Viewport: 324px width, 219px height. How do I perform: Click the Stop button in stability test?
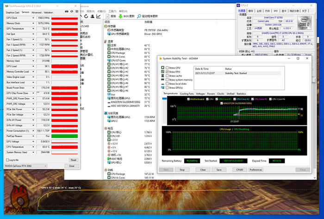[182, 170]
